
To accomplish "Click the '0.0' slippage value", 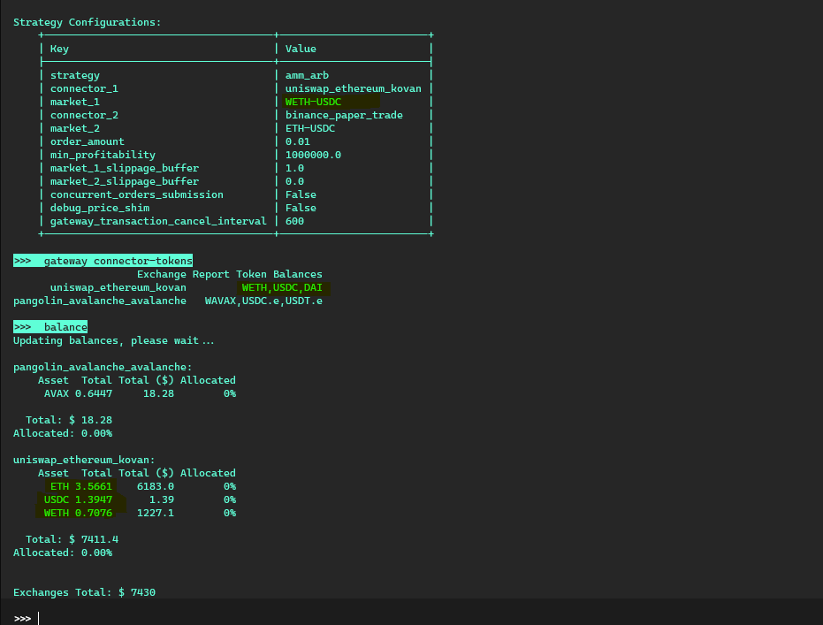I will pos(294,181).
